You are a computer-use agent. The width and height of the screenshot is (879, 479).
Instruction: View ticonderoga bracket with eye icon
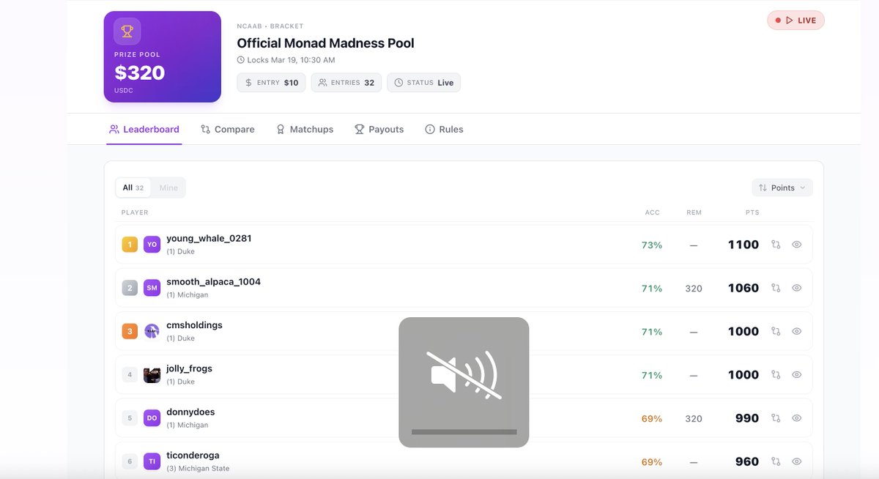point(797,461)
